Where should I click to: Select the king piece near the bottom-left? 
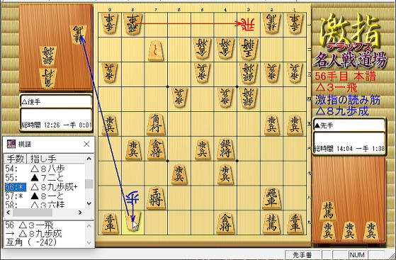pos(156,198)
